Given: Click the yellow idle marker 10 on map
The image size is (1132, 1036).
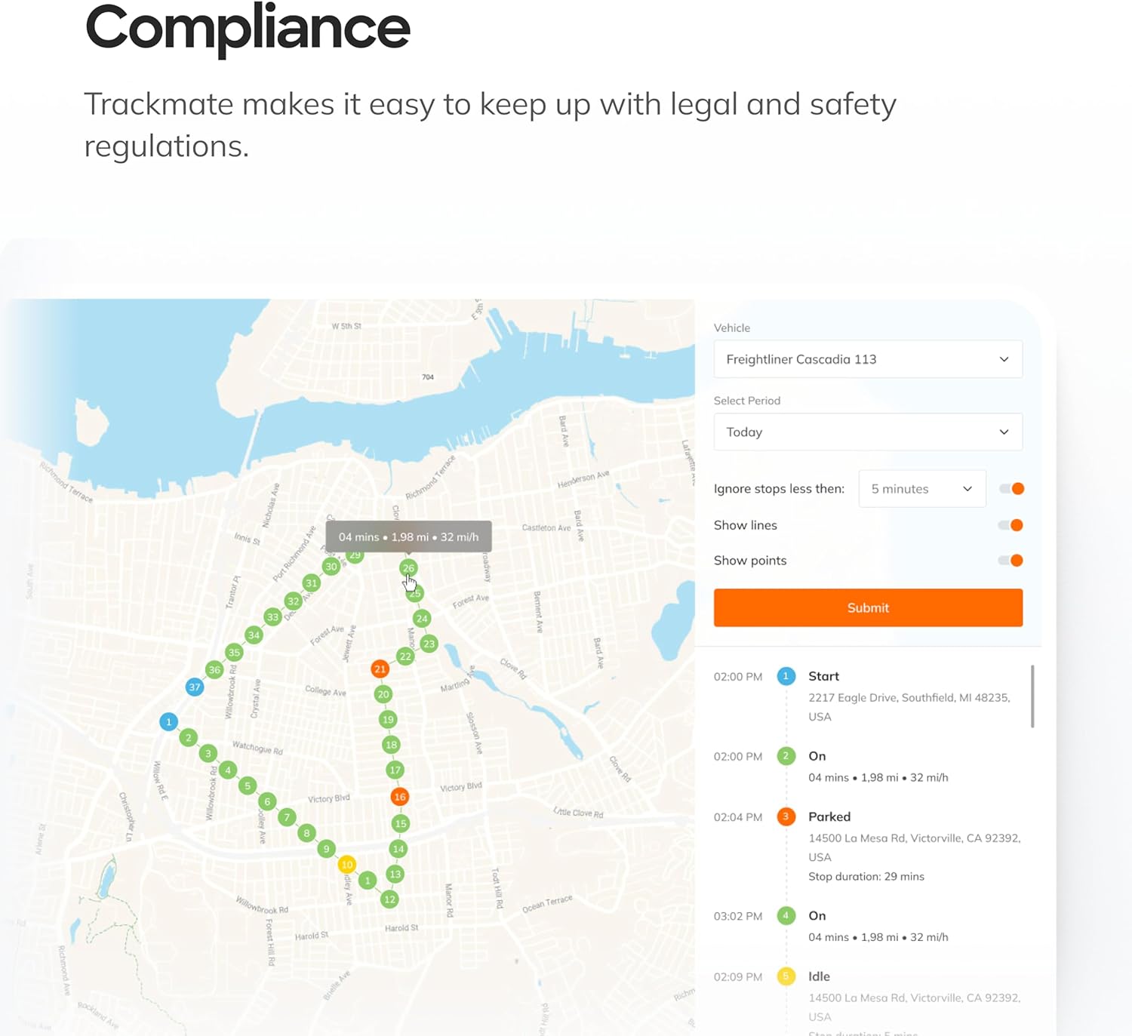Looking at the screenshot, I should coord(346,864).
